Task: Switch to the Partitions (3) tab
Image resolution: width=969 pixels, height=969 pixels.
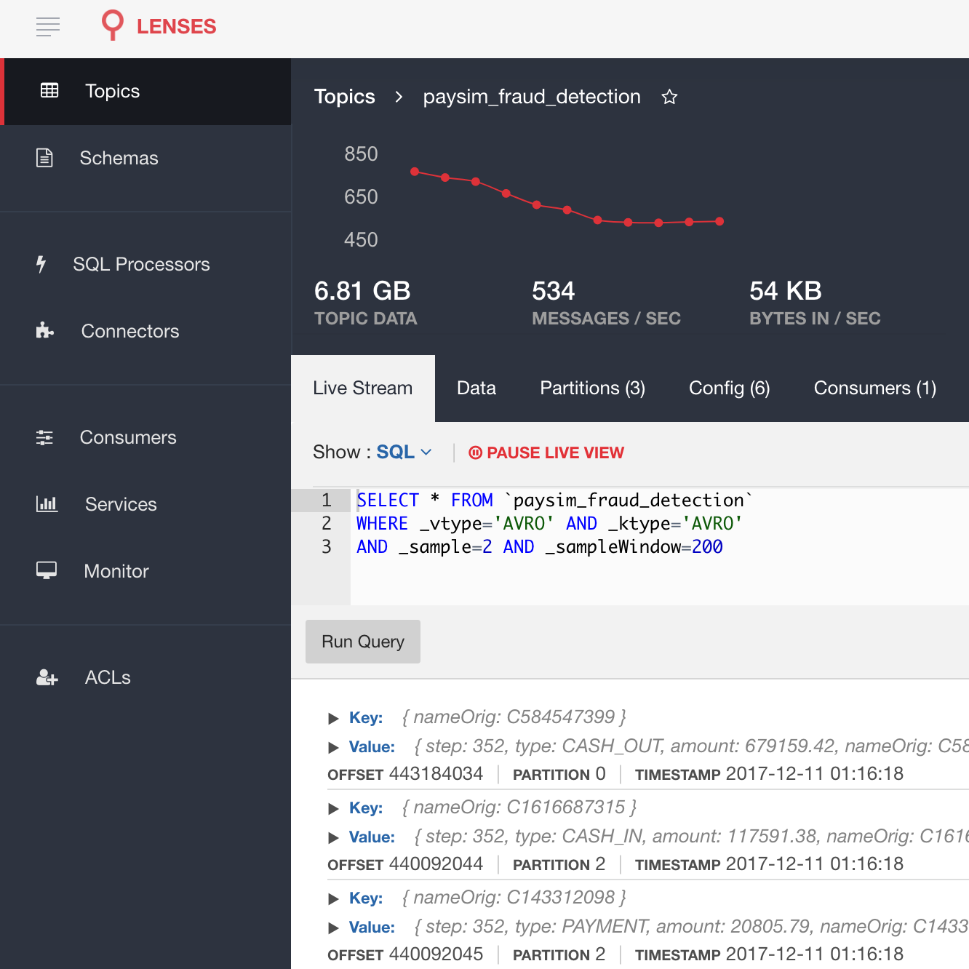Action: pyautogui.click(x=593, y=388)
